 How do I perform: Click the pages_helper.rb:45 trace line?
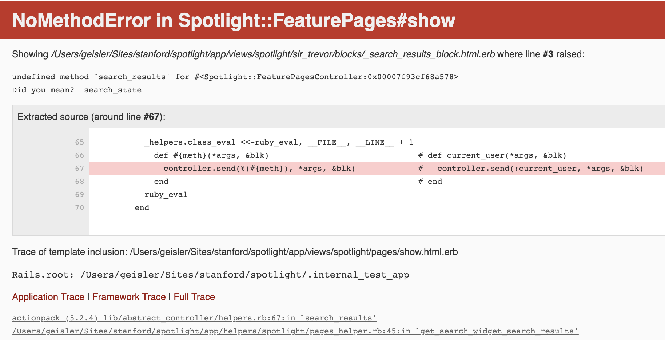click(x=295, y=331)
